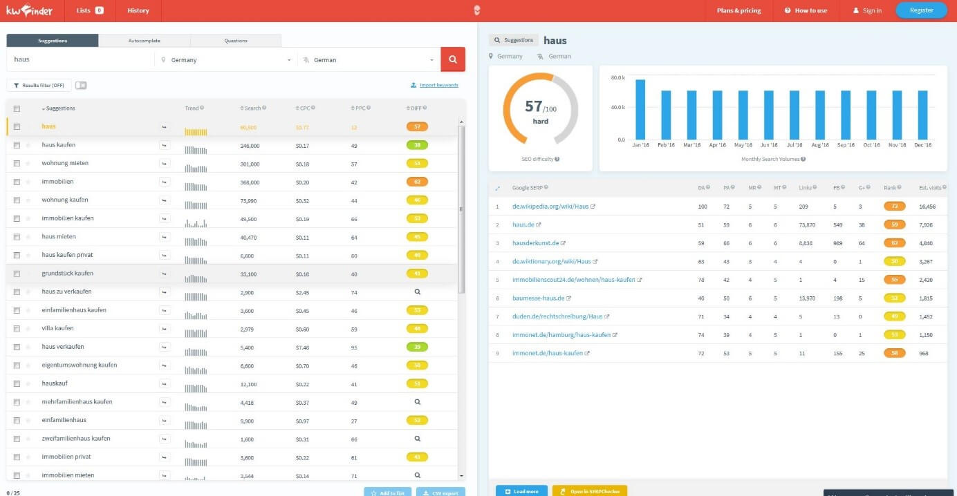Click the Add to list button
Image resolution: width=957 pixels, height=496 pixels.
pyautogui.click(x=388, y=493)
